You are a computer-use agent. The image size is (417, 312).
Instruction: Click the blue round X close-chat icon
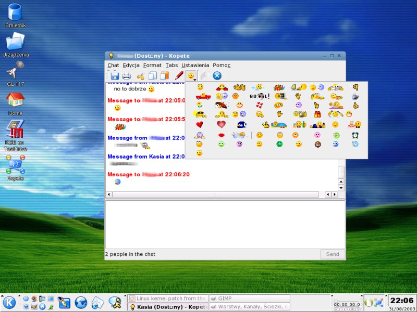217,75
